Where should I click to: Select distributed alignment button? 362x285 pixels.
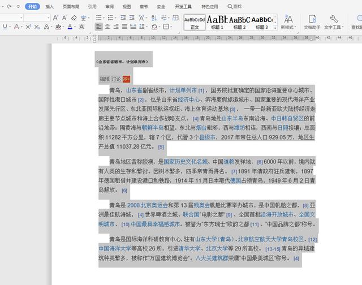[x=133, y=27]
